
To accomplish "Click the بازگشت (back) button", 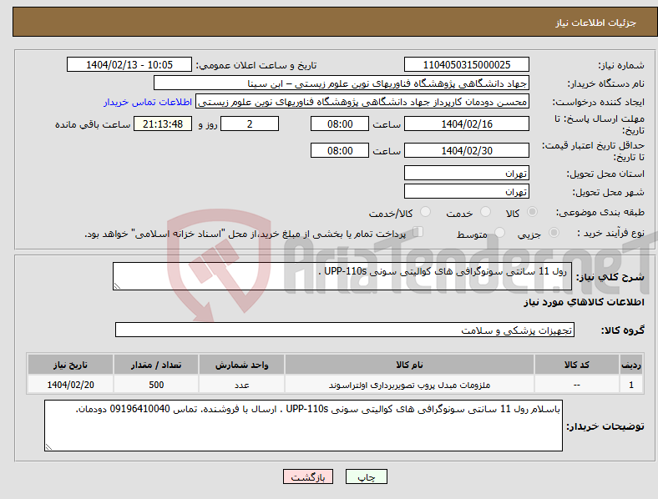I will coord(308,476).
